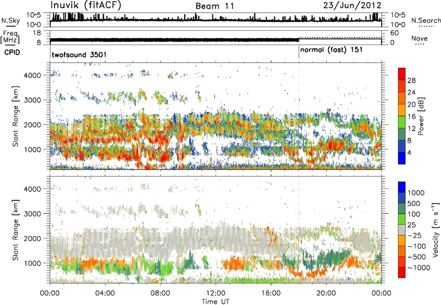
Task: Click the "Time UT" axis title
Action: click(216, 302)
